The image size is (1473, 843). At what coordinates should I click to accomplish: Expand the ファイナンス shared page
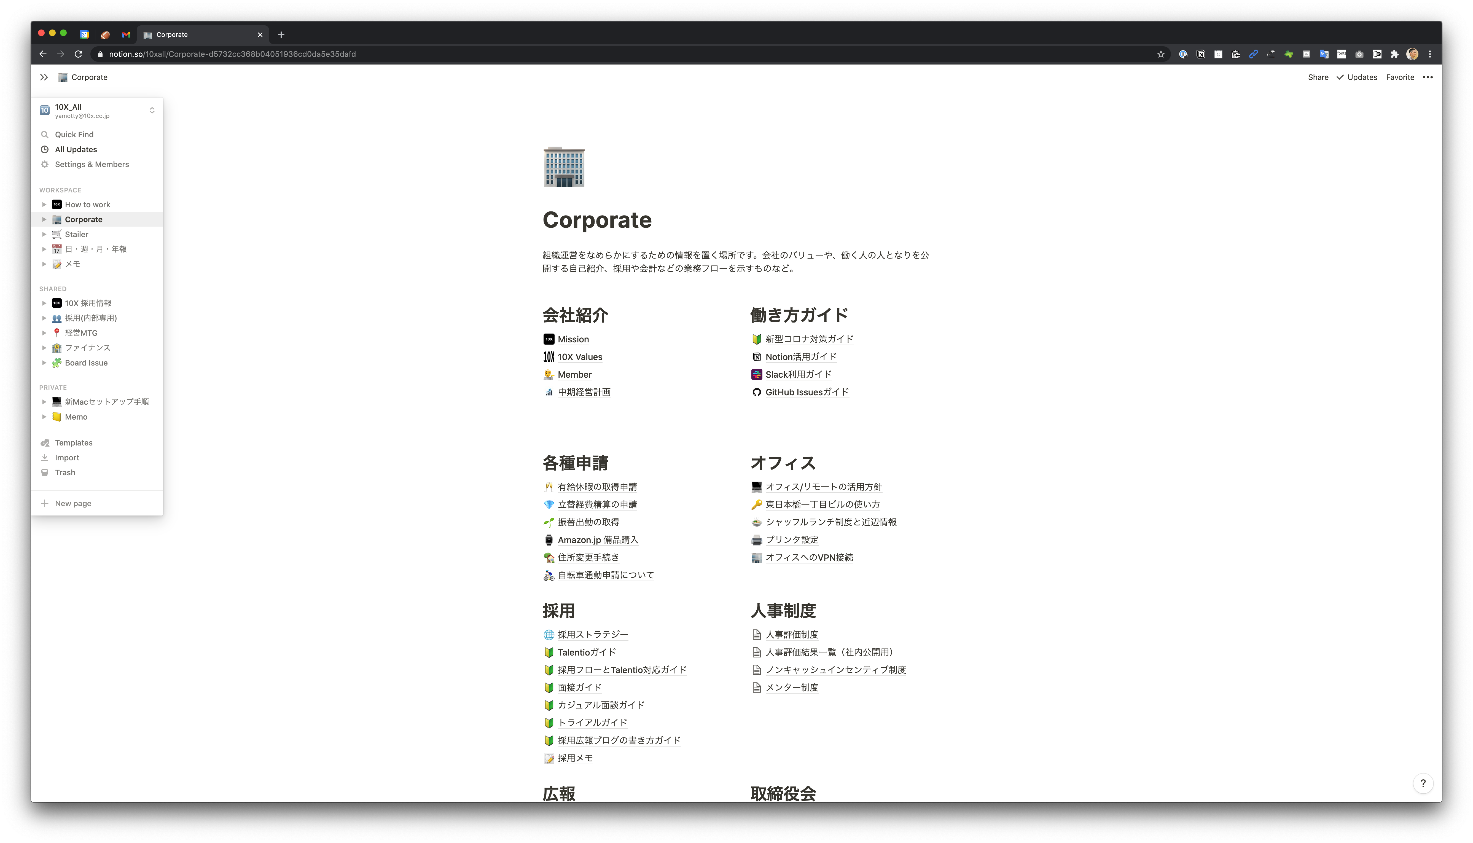point(45,347)
